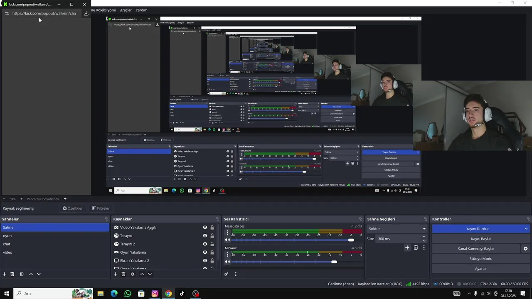This screenshot has width=532, height=299.
Task: Delete selected scene with Sahneler trash icon
Action: tap(12, 274)
